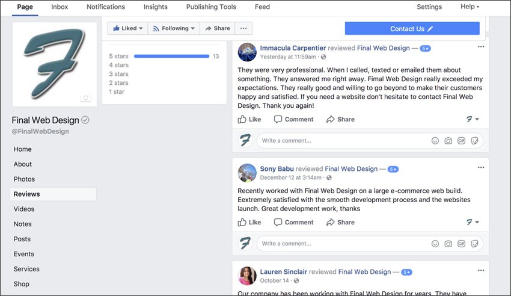Open Immacula Carpentier's profile picture
The height and width of the screenshot is (296, 511).
(247, 52)
